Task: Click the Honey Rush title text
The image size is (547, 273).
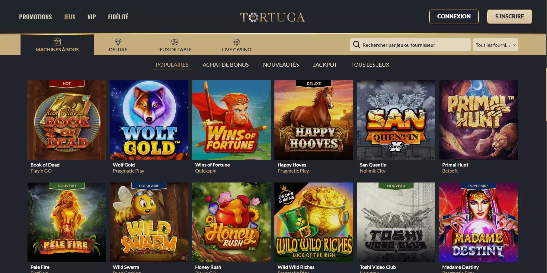Action: point(208,267)
